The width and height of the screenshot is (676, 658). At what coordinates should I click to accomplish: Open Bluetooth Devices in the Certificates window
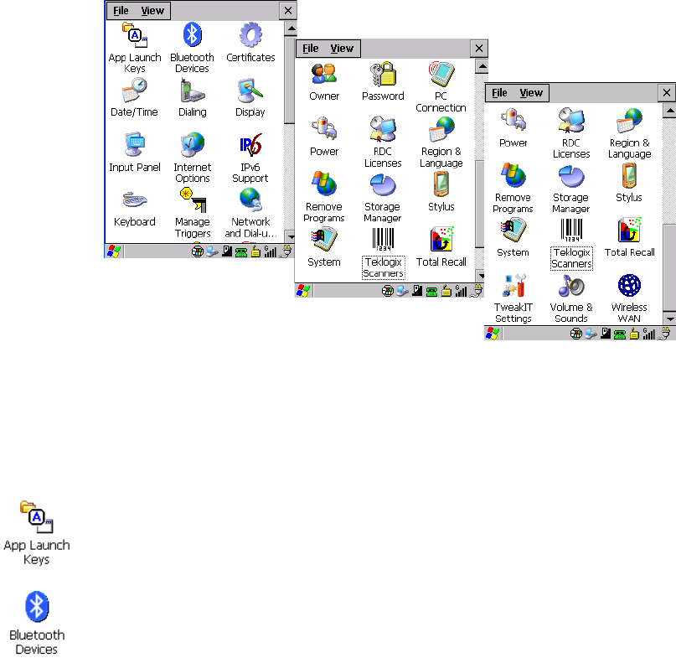(193, 49)
